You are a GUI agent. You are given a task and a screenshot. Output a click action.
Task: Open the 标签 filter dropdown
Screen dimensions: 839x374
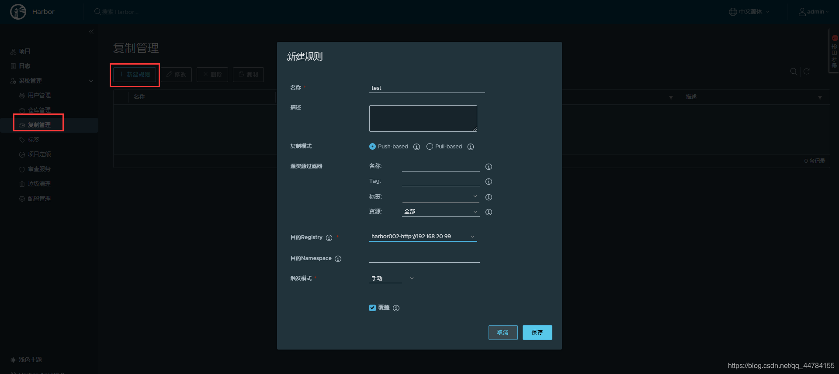pyautogui.click(x=440, y=196)
